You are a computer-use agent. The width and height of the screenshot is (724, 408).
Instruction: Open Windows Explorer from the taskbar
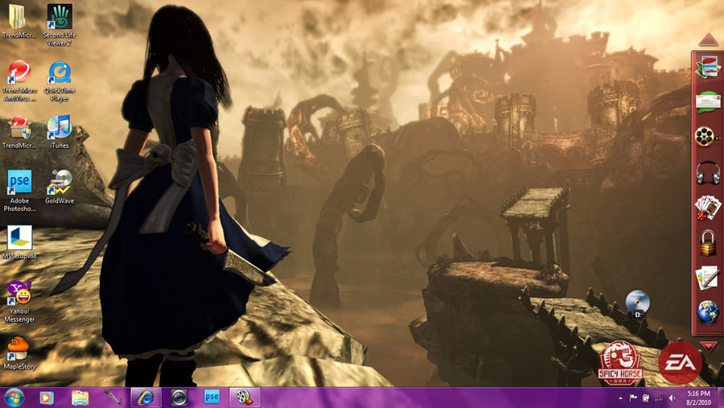pos(80,398)
